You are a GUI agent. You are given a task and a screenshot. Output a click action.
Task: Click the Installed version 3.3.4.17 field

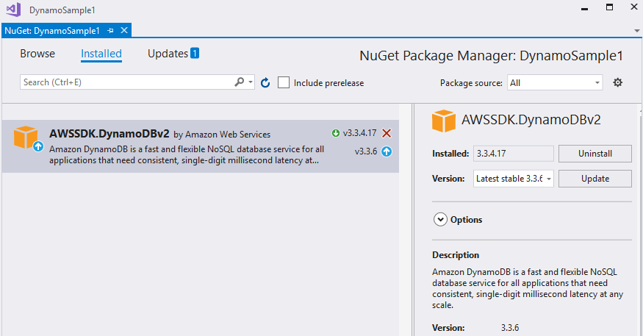pyautogui.click(x=514, y=154)
